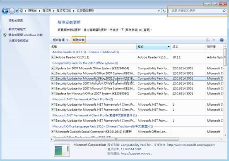This screenshot has width=229, height=161.
Task: Click icon of Security Update KB250 row
Action: click(53, 83)
